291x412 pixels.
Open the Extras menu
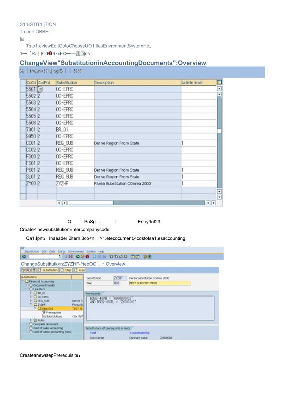61,251
